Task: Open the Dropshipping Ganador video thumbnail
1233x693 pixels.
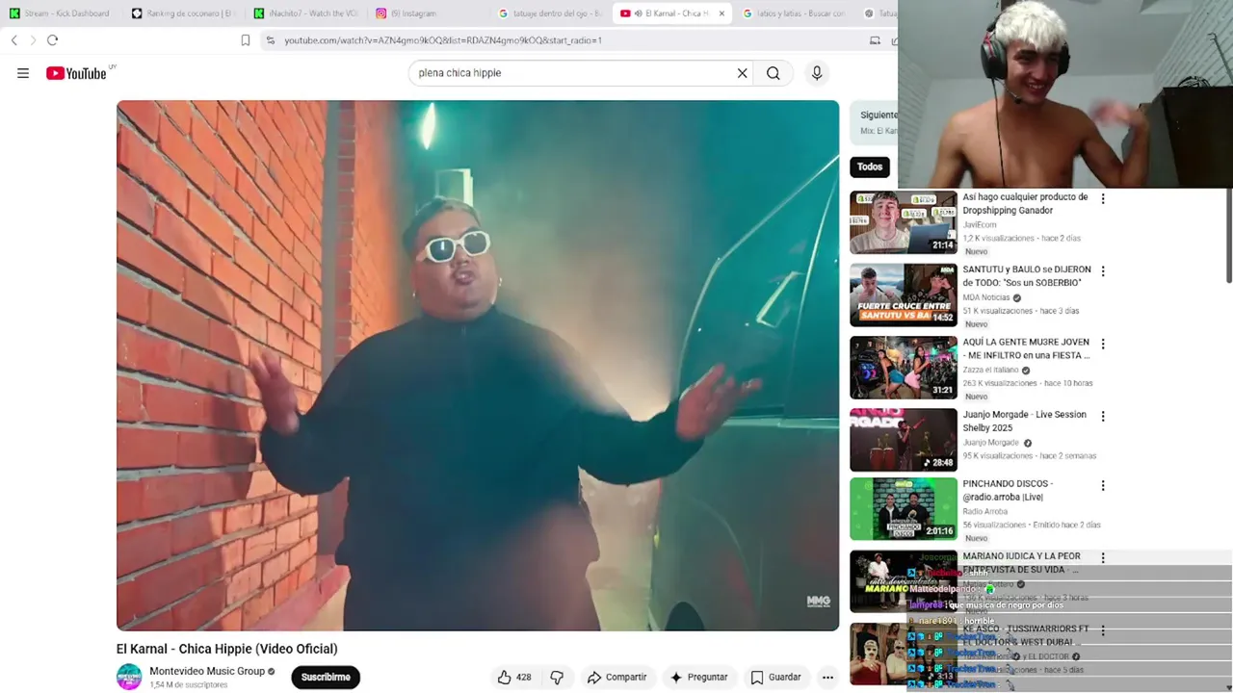Action: tap(904, 222)
